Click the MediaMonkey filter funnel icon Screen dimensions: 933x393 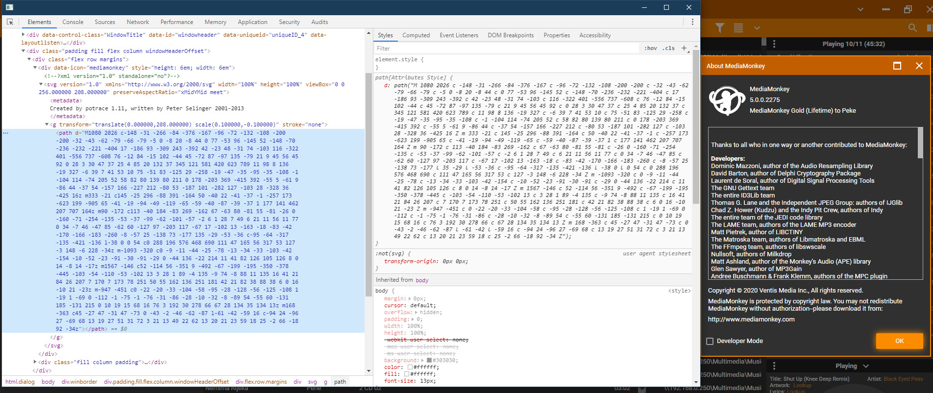click(x=719, y=28)
